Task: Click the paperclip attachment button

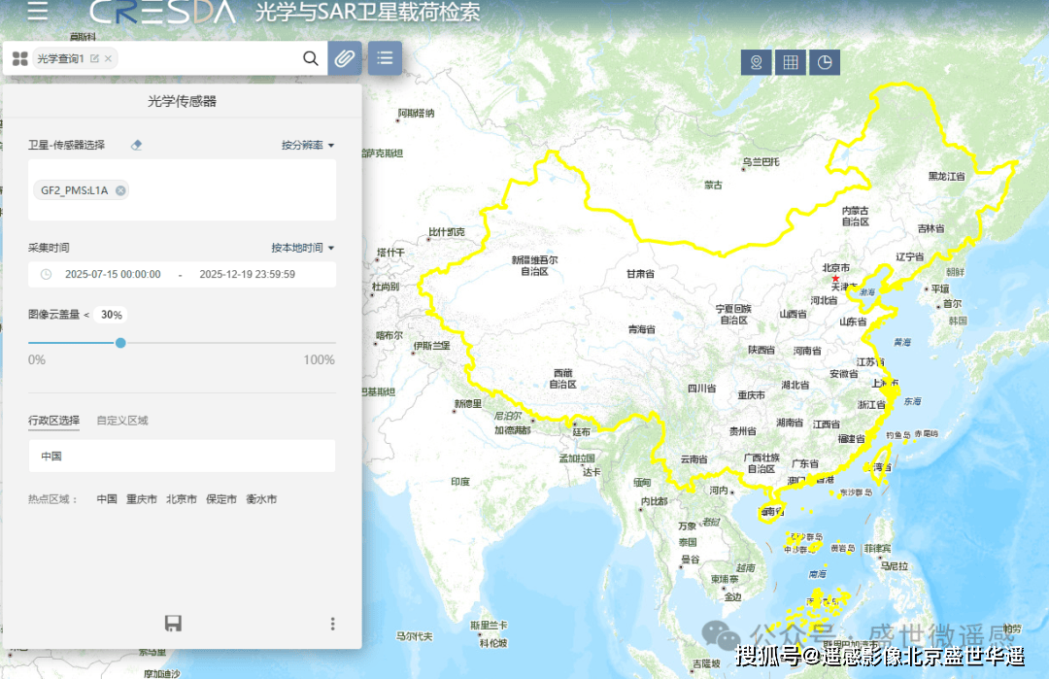Action: tap(345, 58)
